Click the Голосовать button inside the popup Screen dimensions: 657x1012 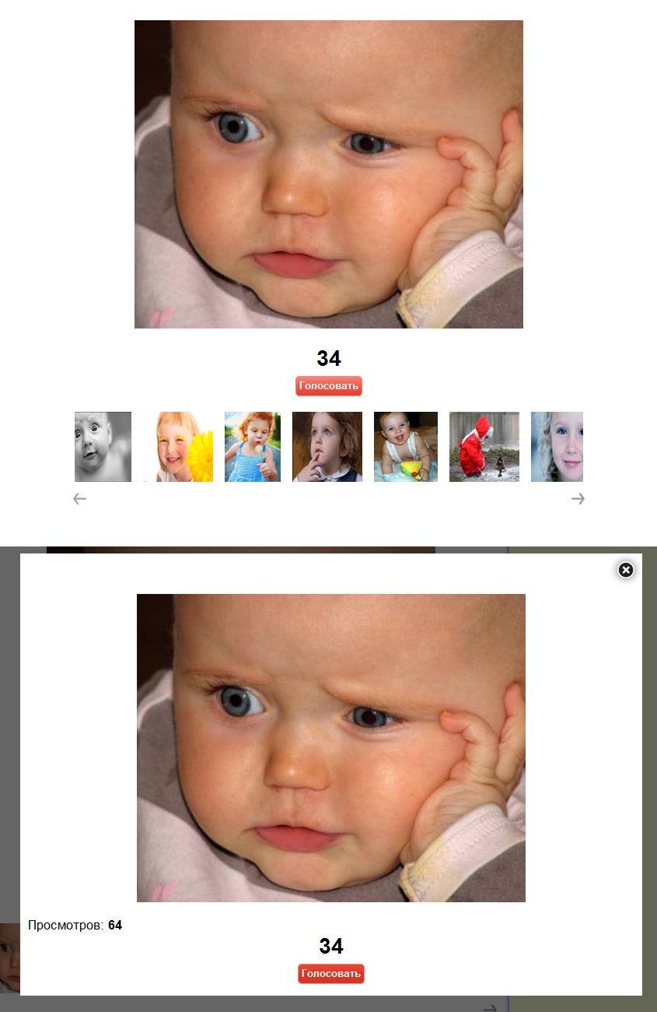coord(331,973)
